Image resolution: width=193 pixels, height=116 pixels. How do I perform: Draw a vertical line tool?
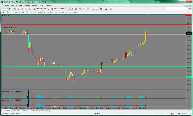coord(12,12)
